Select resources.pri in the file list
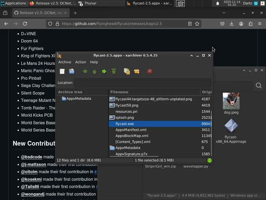Image resolution: width=266 pixels, height=200 pixels. pos(160,111)
